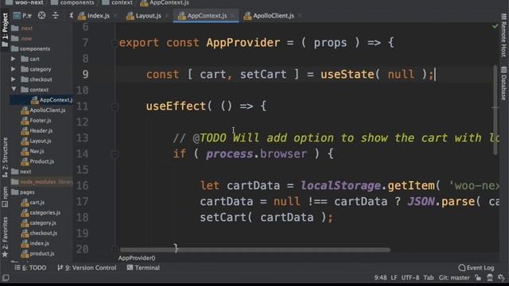Select the AppContext.js editor tab
Image resolution: width=509 pixels, height=286 pixels.
pos(207,16)
